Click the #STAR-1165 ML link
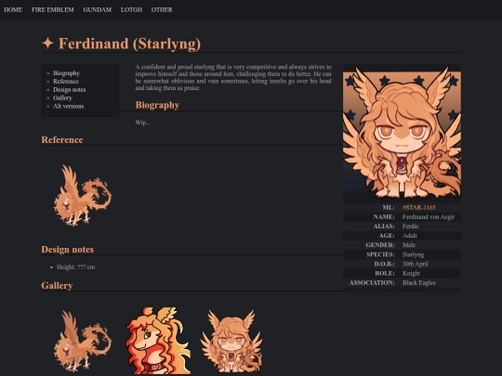Screen dimensions: 502x376 tap(418, 208)
